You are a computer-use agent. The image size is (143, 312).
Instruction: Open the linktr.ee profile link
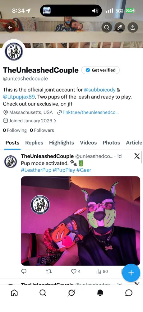91,112
